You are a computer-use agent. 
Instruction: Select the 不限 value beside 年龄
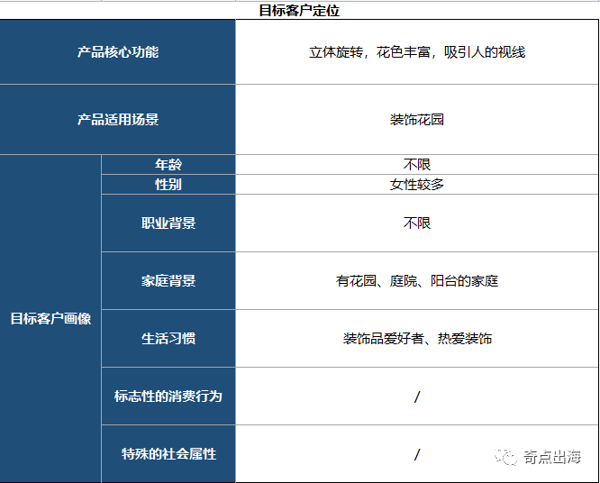point(417,165)
